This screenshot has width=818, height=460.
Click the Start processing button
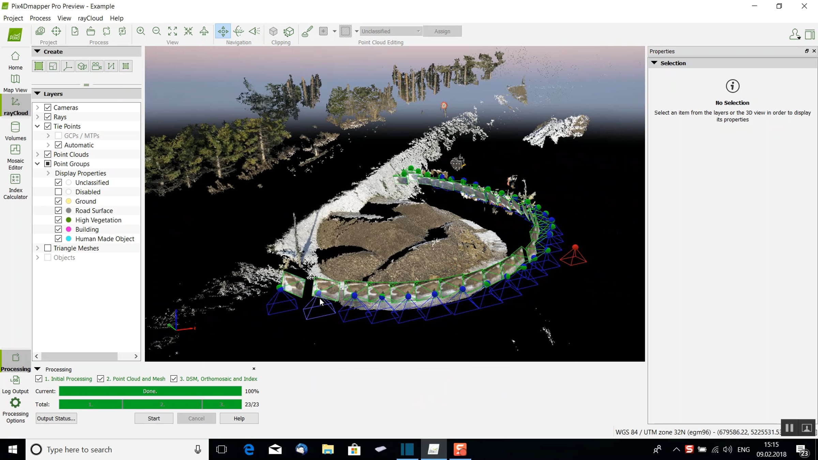click(x=154, y=418)
